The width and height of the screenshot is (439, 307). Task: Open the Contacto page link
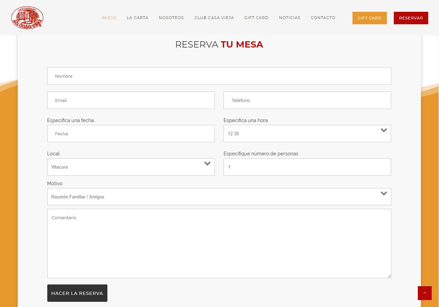[x=323, y=18]
